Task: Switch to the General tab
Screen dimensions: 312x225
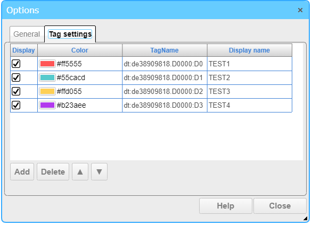Action: tap(27, 34)
